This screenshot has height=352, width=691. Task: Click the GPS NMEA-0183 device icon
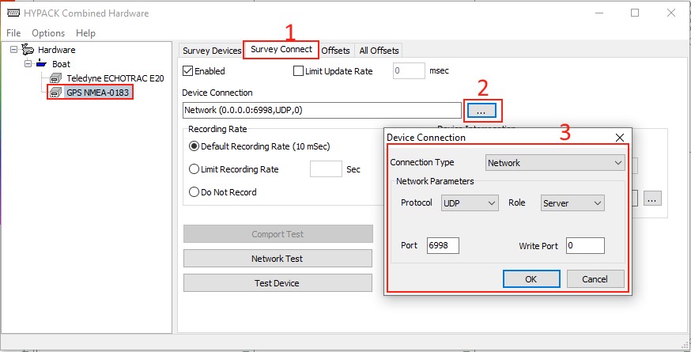tap(56, 93)
